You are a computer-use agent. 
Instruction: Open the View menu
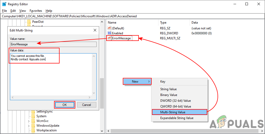click(23, 11)
